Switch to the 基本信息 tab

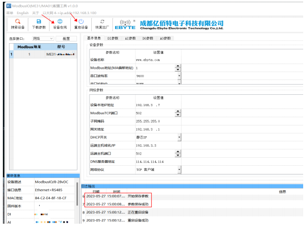click(x=94, y=38)
